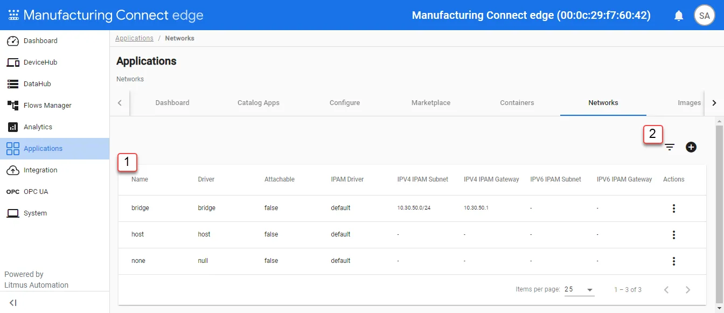Click the device name with MAC address
This screenshot has height=313, width=724.
[x=531, y=16]
